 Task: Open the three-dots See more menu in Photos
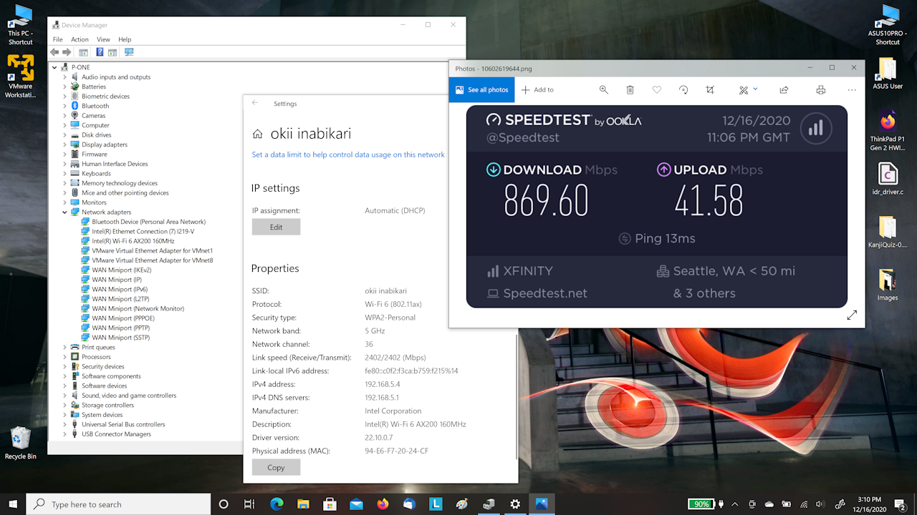click(852, 89)
